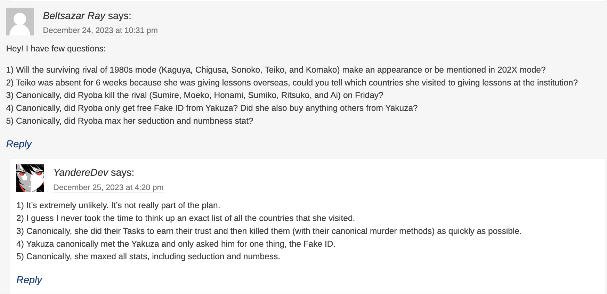Reply to YandereDev's comment

29,280
